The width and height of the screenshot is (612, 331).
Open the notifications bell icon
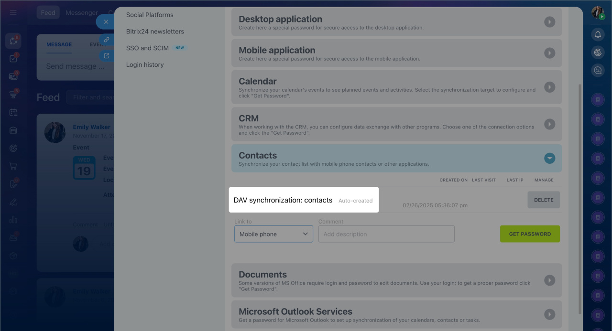tap(598, 34)
